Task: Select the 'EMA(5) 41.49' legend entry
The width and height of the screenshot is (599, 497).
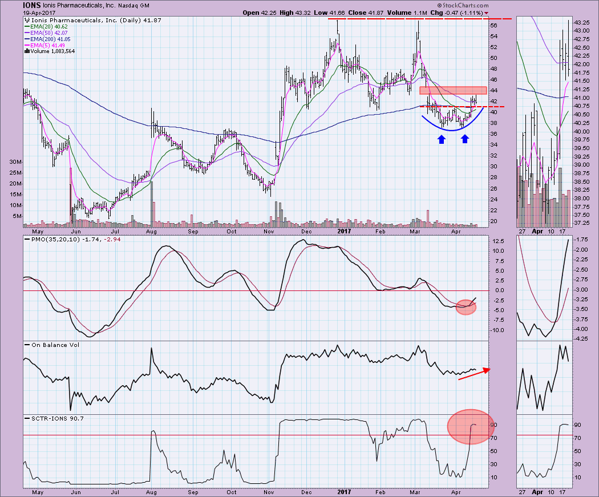Action: pos(48,45)
